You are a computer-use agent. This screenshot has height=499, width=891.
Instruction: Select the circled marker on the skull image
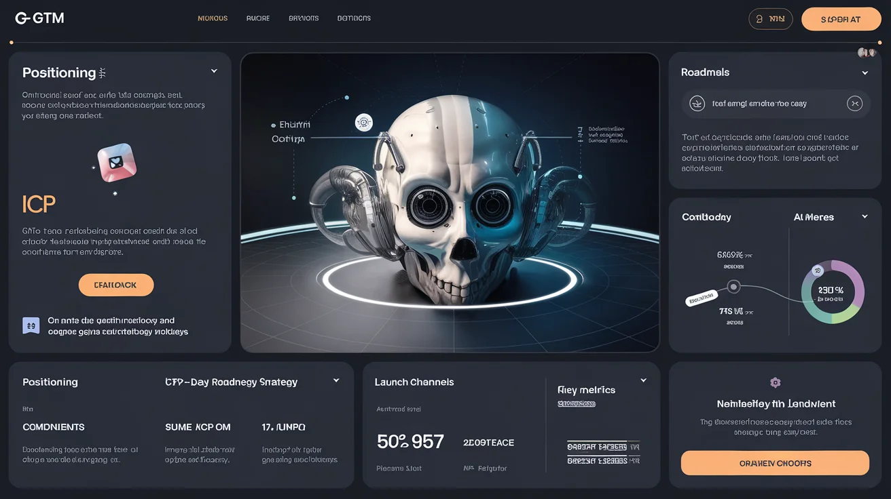pyautogui.click(x=365, y=121)
